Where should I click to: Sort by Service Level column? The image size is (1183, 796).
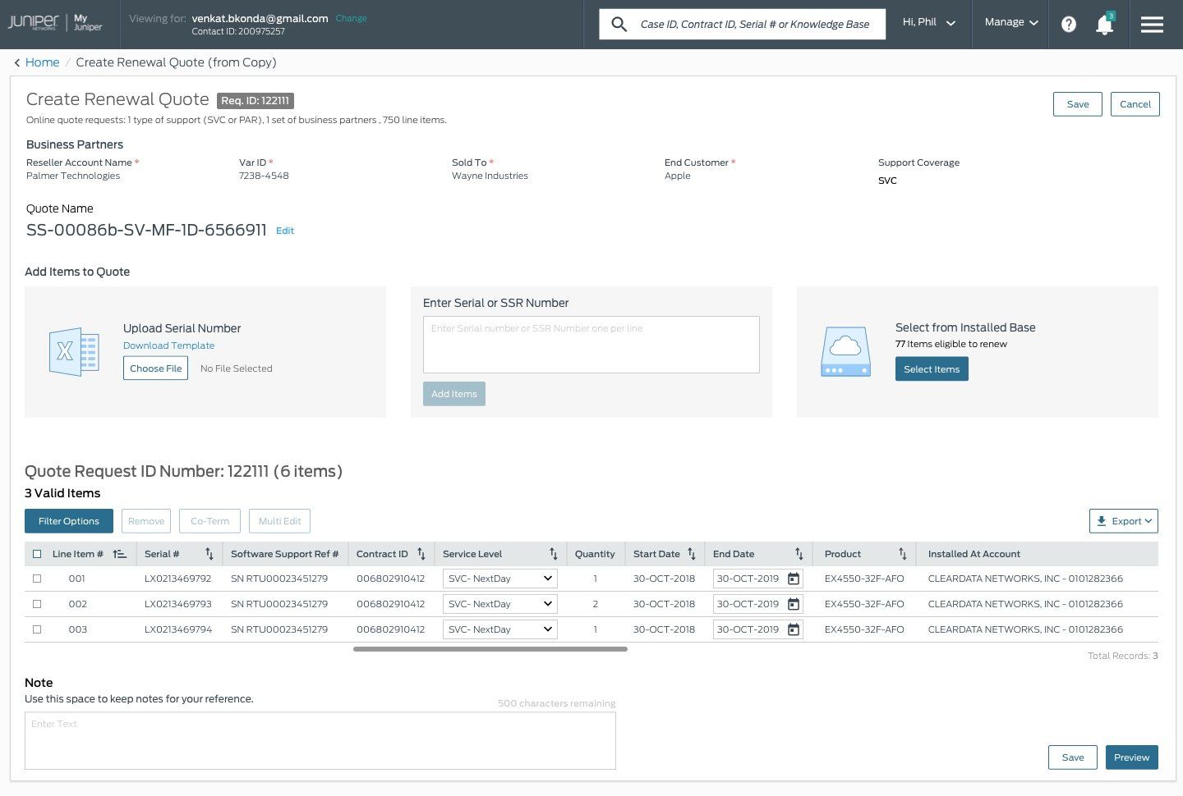click(554, 554)
